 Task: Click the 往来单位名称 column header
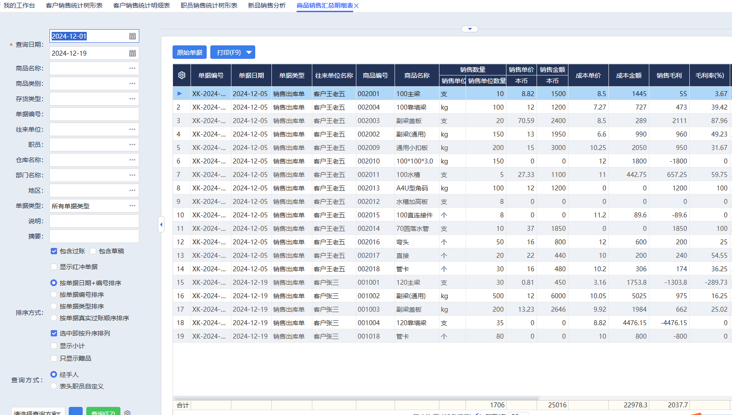(x=334, y=75)
